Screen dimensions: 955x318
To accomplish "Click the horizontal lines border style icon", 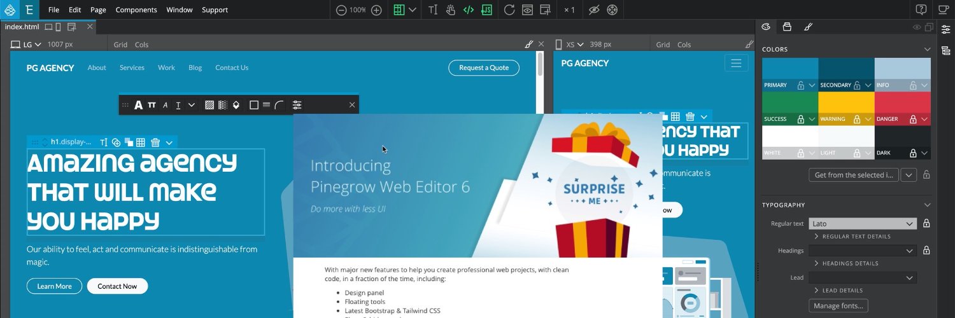I will pyautogui.click(x=266, y=105).
